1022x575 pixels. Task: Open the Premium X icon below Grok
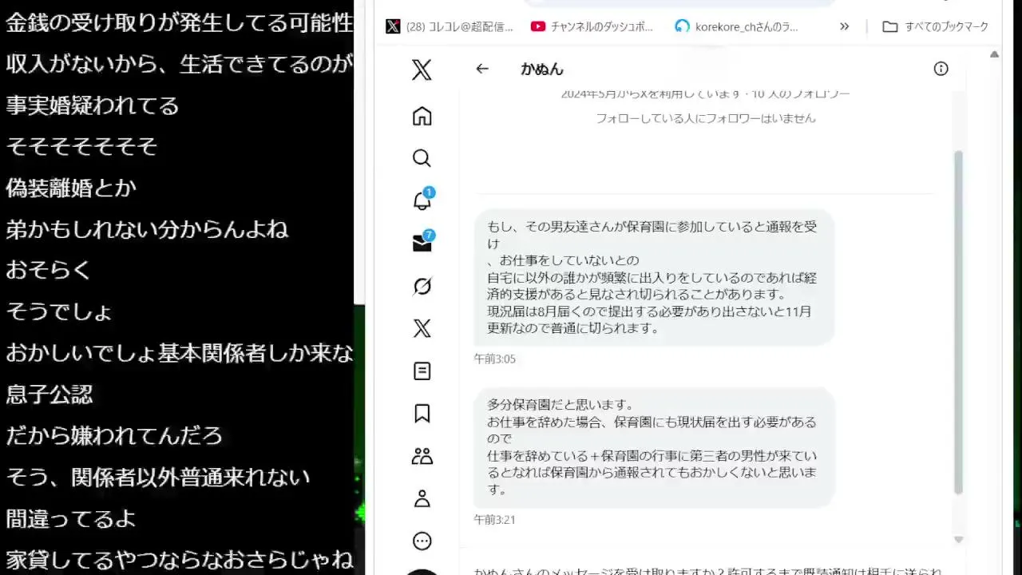point(422,328)
